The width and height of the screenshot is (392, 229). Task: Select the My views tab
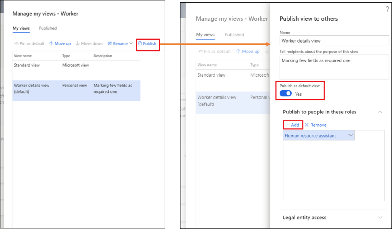(21, 28)
